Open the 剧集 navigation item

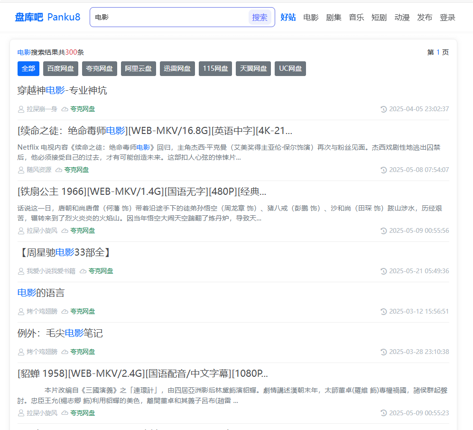pos(334,17)
